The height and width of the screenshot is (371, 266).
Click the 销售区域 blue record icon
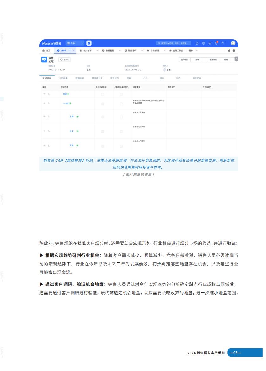(44, 59)
